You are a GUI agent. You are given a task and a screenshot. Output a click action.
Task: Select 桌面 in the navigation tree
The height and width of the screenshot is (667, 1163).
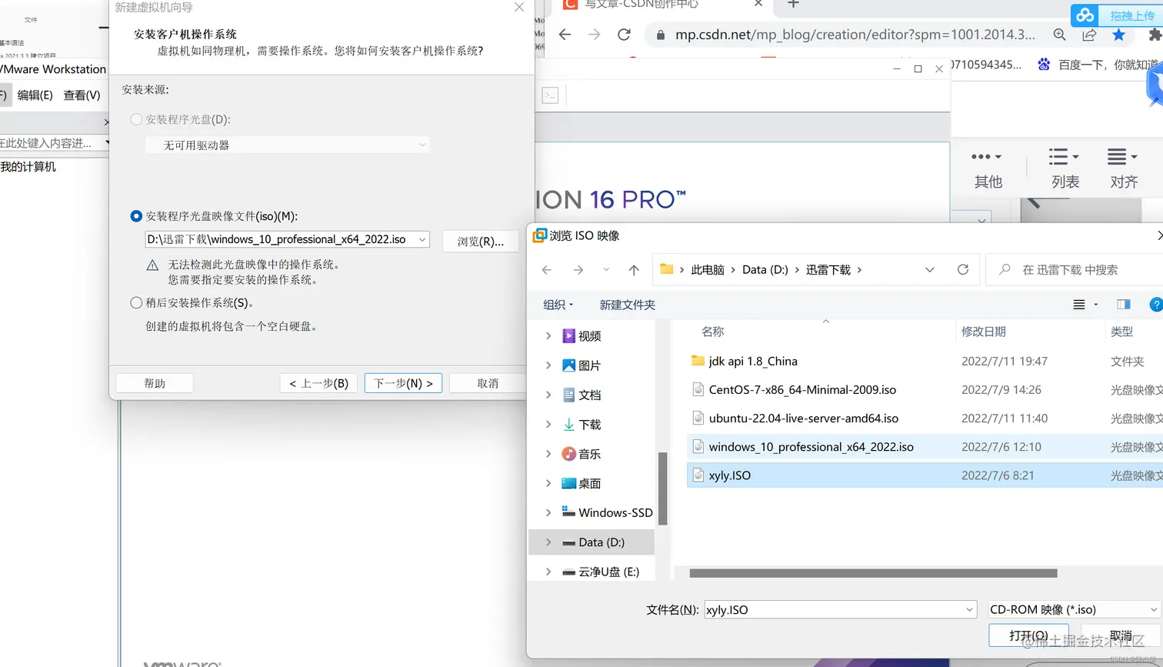pos(590,483)
